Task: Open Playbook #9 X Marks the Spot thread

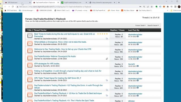Action: [64, 101]
